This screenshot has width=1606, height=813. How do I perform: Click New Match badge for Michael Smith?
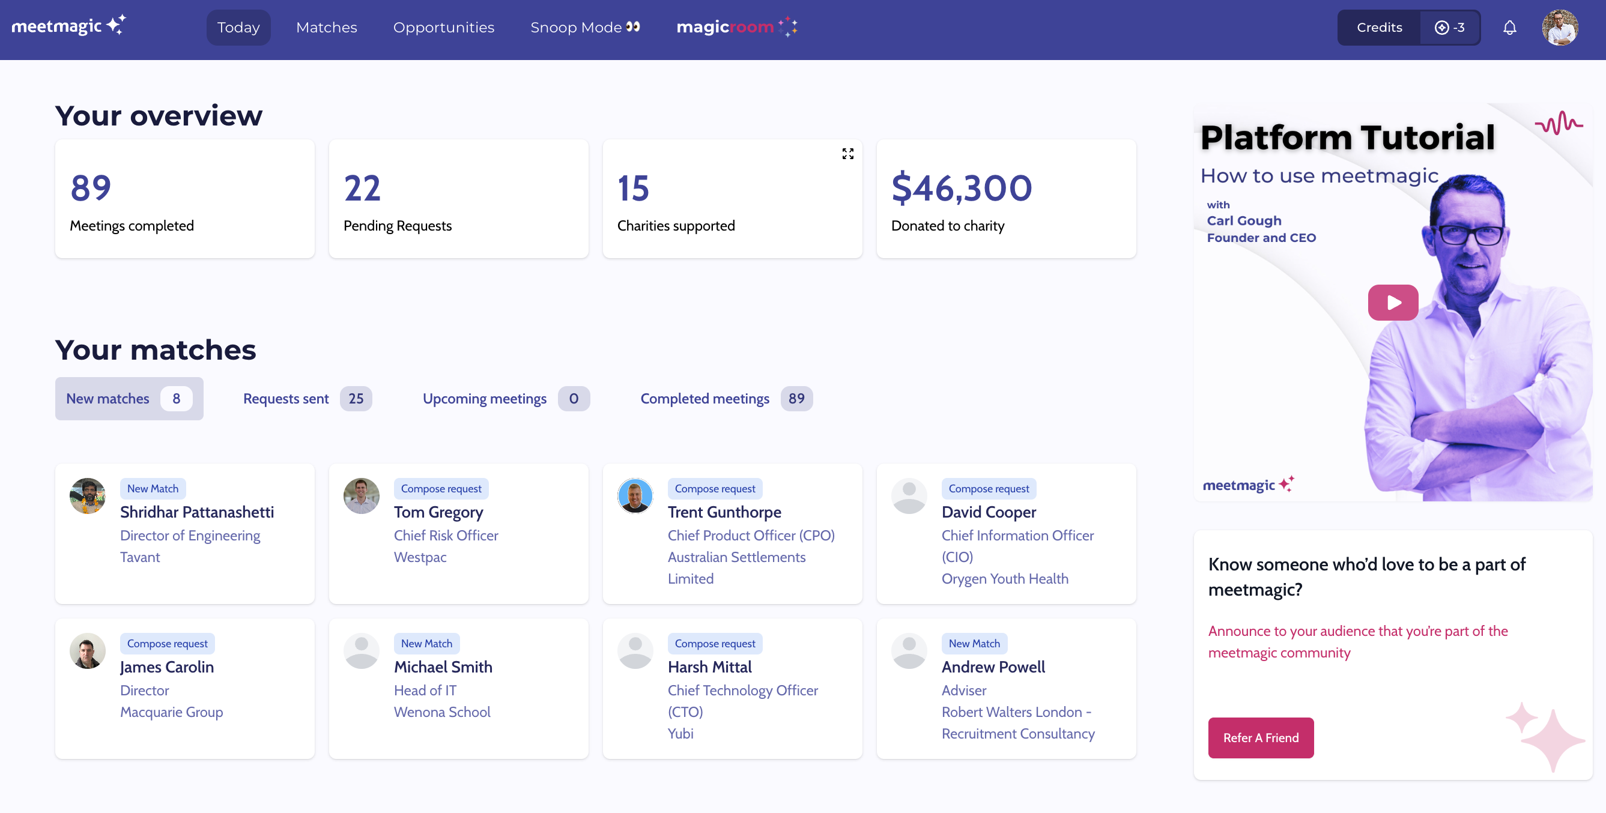(426, 644)
